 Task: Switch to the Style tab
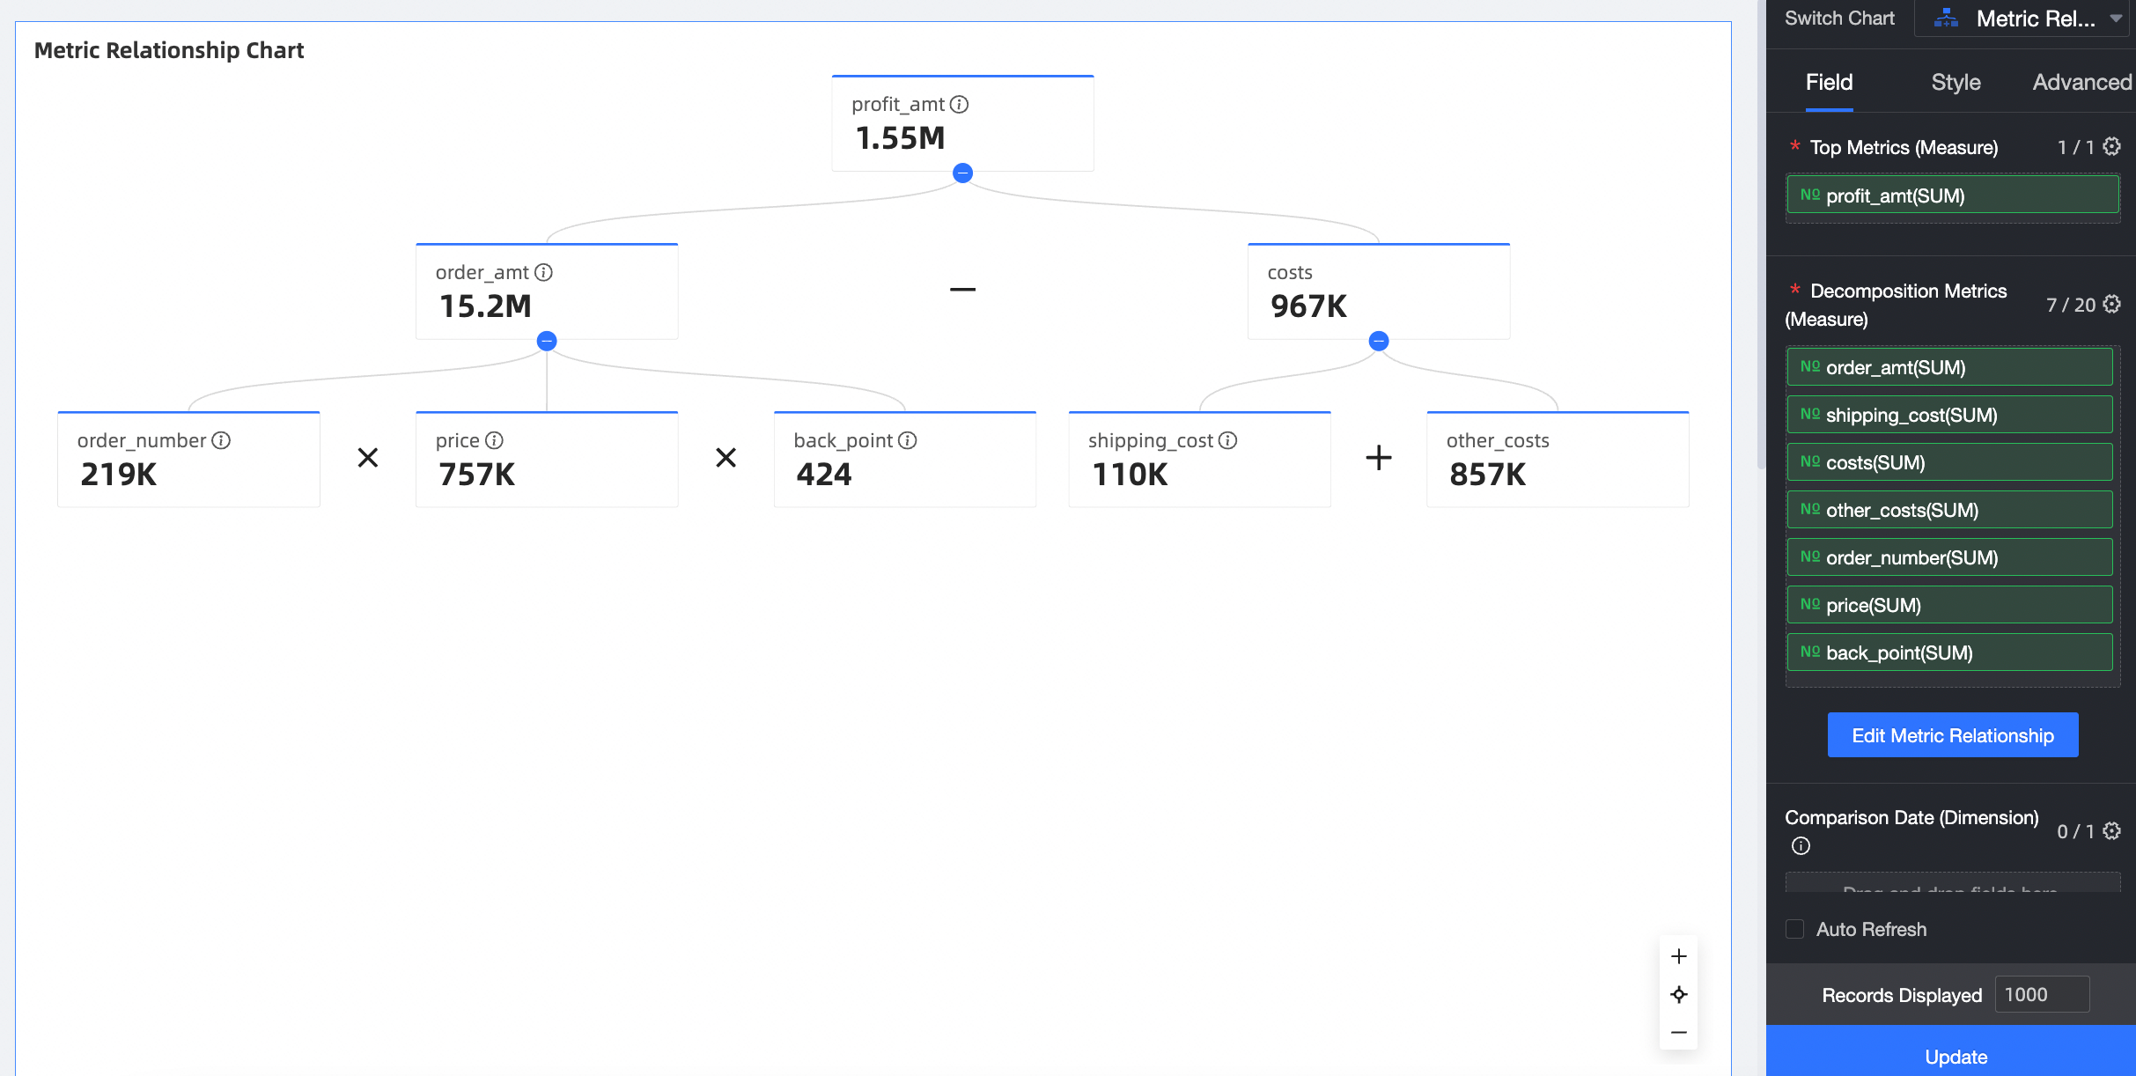[1956, 83]
